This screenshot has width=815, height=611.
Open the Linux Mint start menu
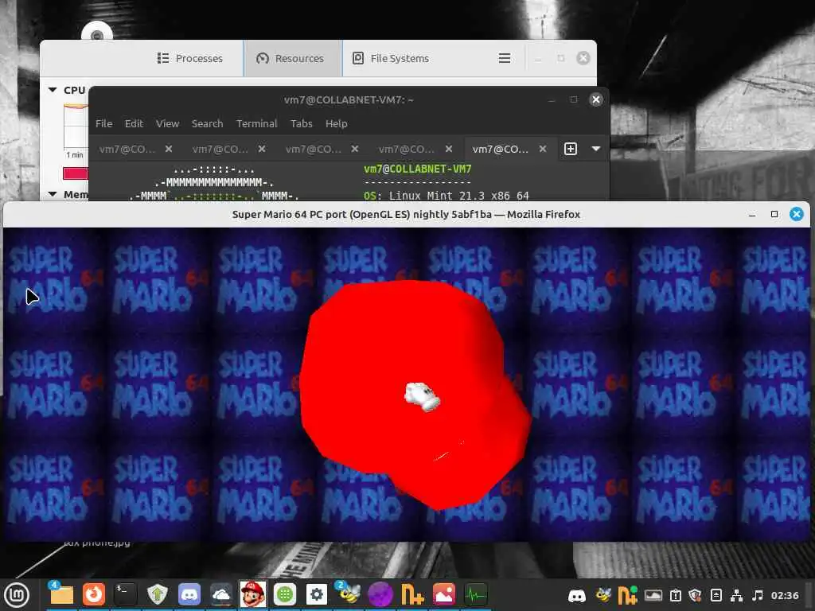(18, 595)
